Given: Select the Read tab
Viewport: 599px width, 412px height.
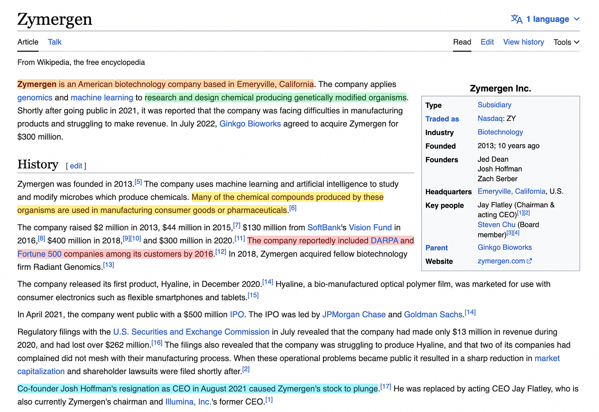Looking at the screenshot, I should (462, 42).
